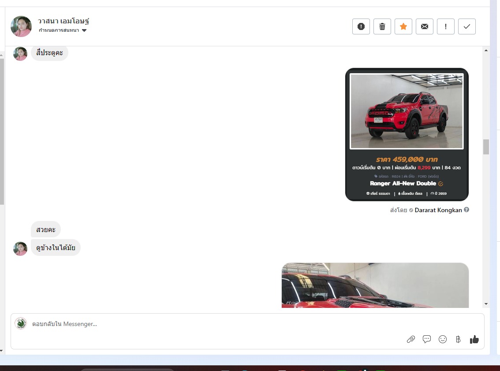Mark conversation unread with envelope icon
This screenshot has width=500, height=371.
(424, 26)
